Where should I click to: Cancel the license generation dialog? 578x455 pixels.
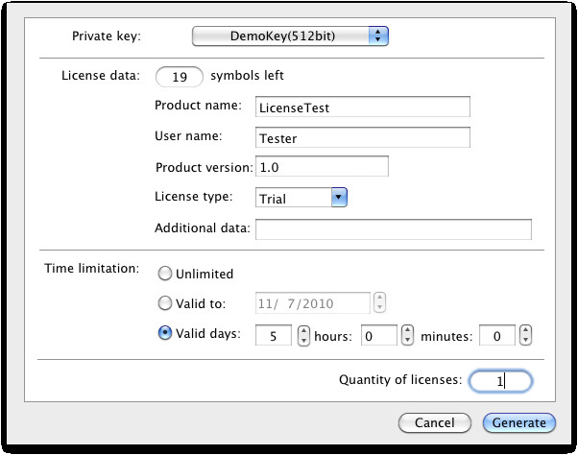435,422
